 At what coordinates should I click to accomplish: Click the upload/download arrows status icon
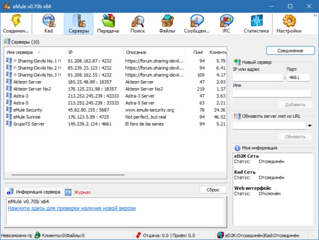[139, 235]
